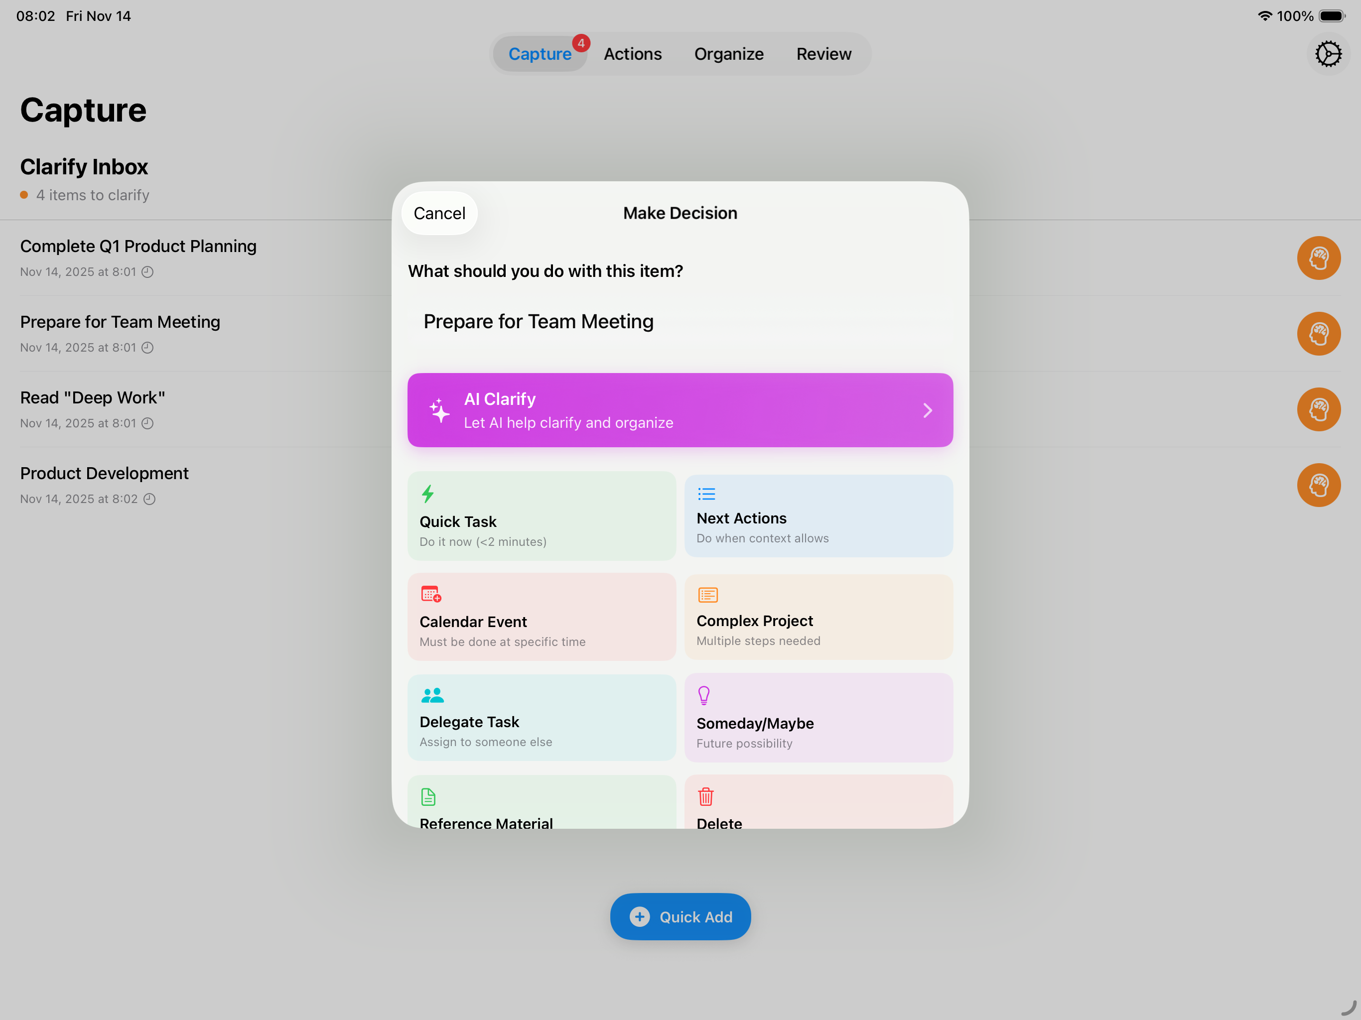1361x1020 pixels.
Task: Choose the Next Actions option
Action: [x=818, y=516]
